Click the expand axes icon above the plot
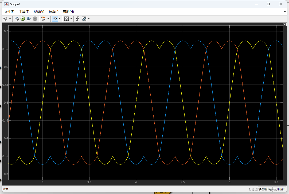This screenshot has width=289, height=194. [x=285, y=24]
